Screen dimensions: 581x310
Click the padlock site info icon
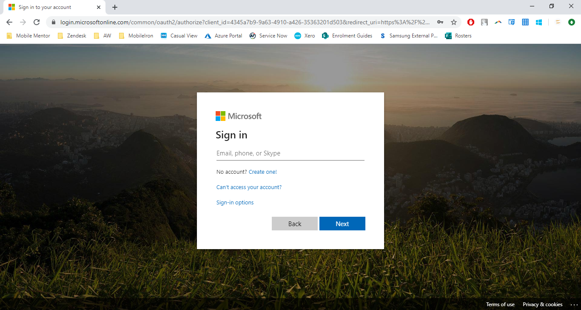click(54, 22)
